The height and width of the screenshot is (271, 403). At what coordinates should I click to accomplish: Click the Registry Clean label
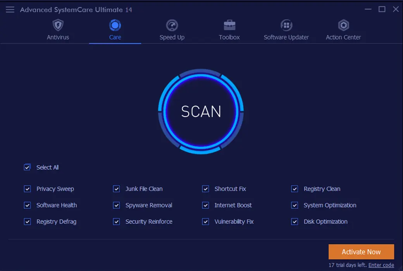tap(322, 189)
